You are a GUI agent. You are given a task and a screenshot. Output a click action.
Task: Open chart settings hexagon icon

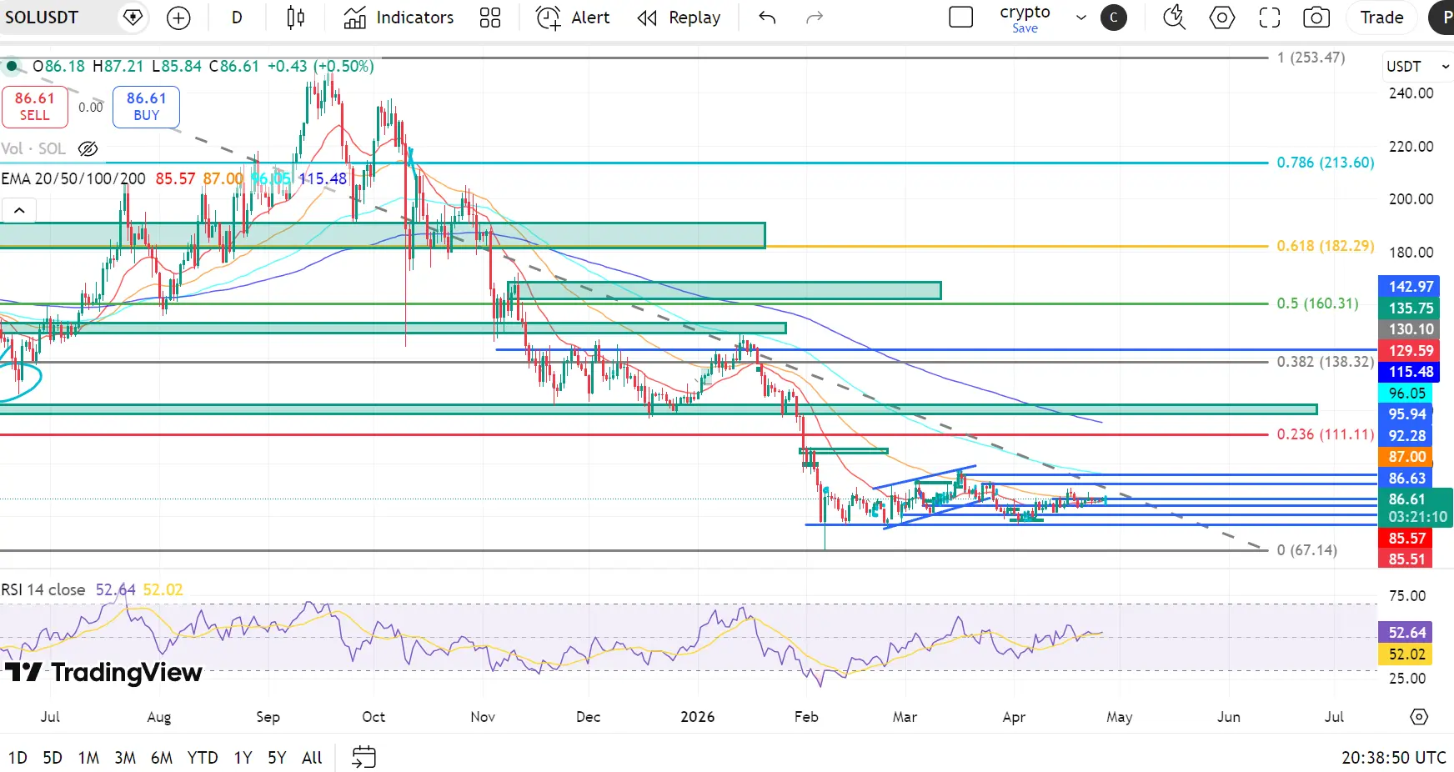tap(1222, 18)
